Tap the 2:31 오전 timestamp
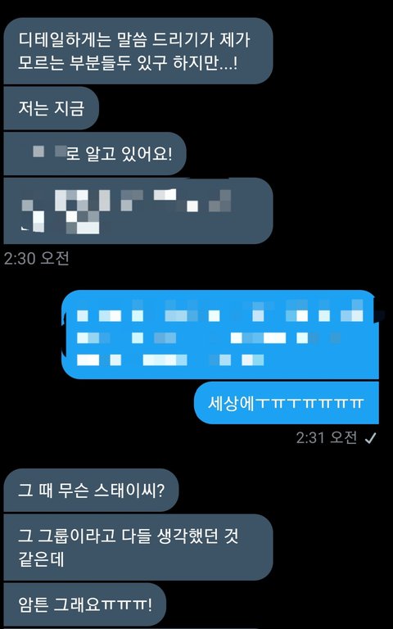Screen dimensions: 393x629 (x=327, y=438)
